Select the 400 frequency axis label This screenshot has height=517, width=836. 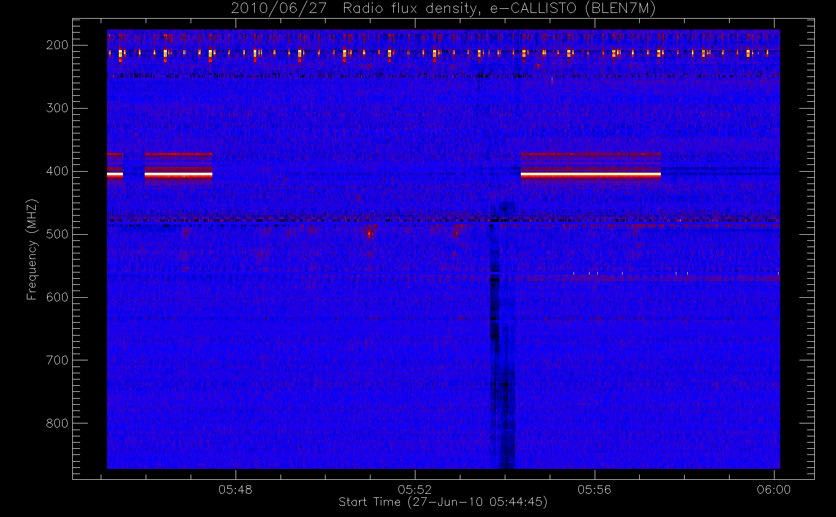tap(57, 171)
